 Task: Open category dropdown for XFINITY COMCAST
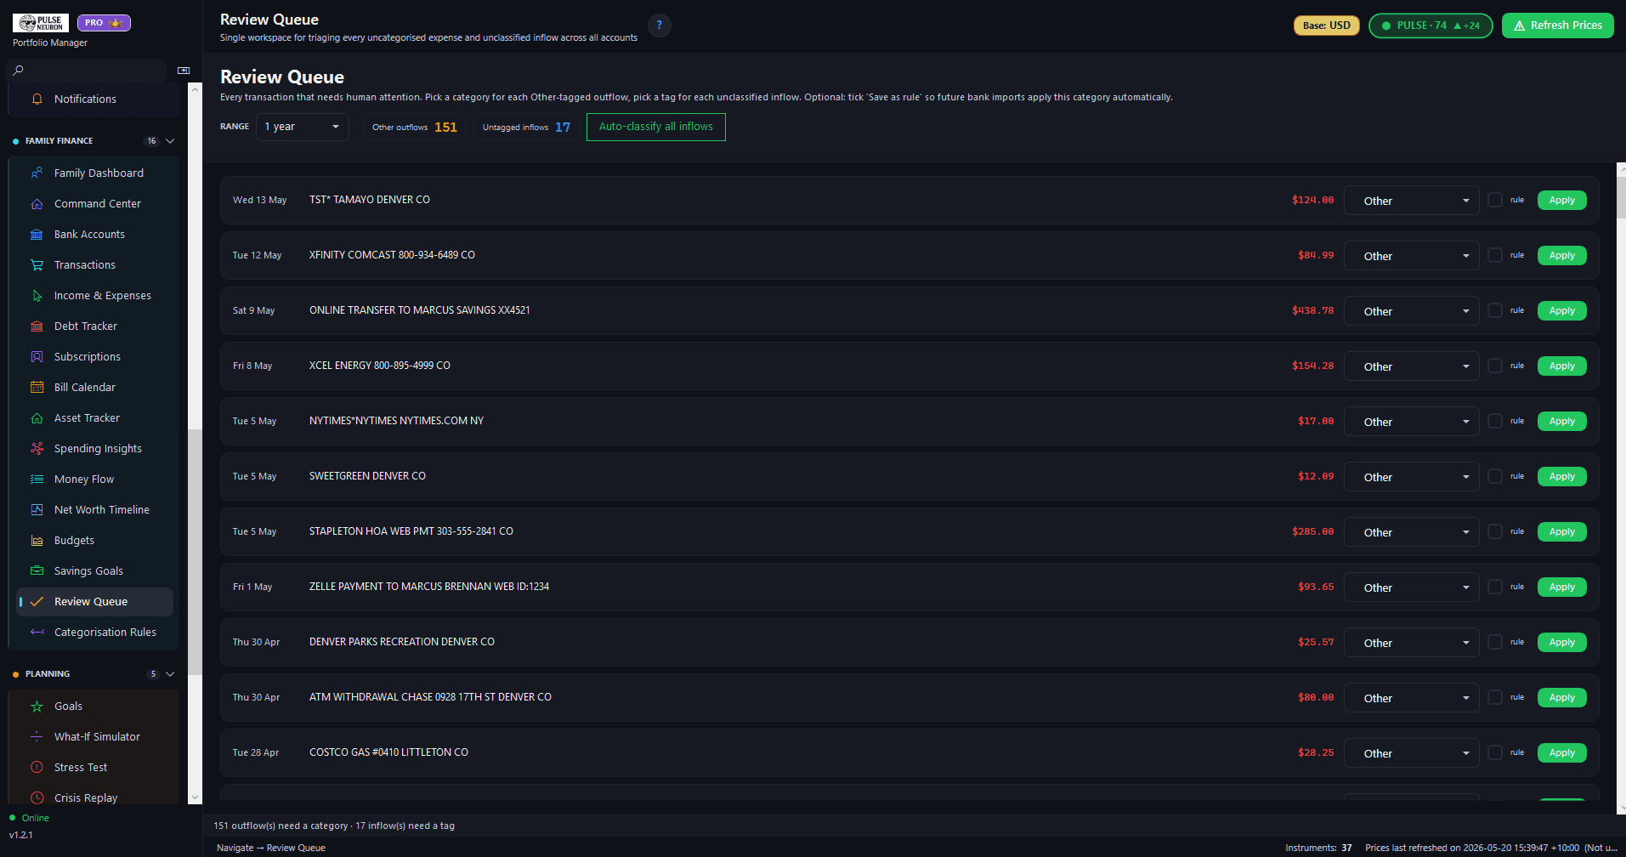coord(1411,256)
